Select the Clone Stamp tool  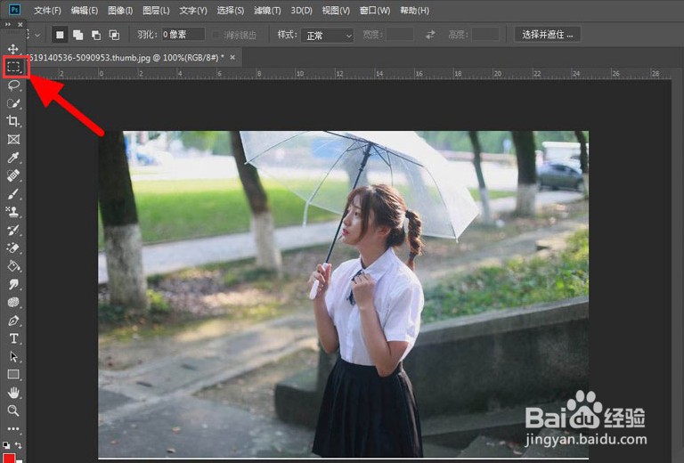click(x=13, y=212)
